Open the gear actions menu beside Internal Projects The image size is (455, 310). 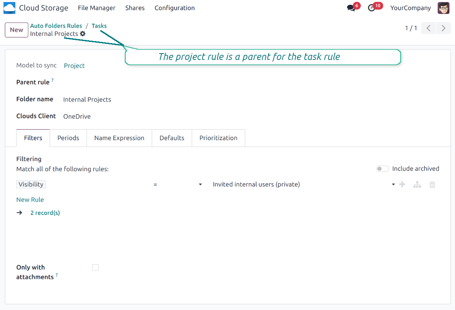tap(83, 34)
